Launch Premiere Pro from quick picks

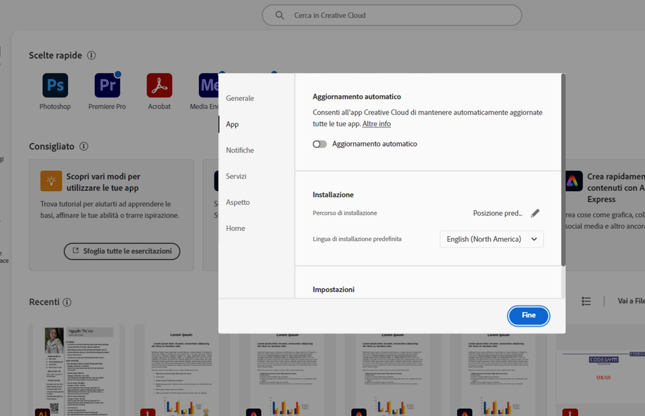(107, 85)
